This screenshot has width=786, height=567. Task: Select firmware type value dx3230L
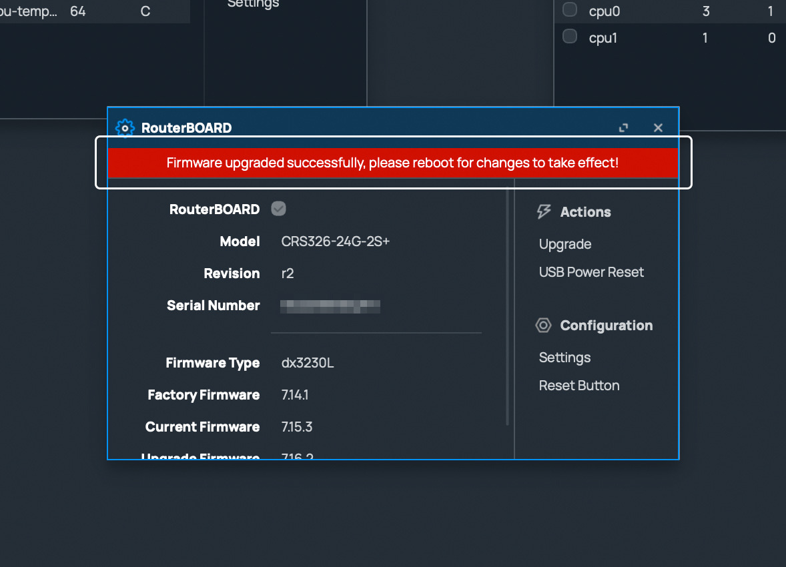[x=308, y=363]
